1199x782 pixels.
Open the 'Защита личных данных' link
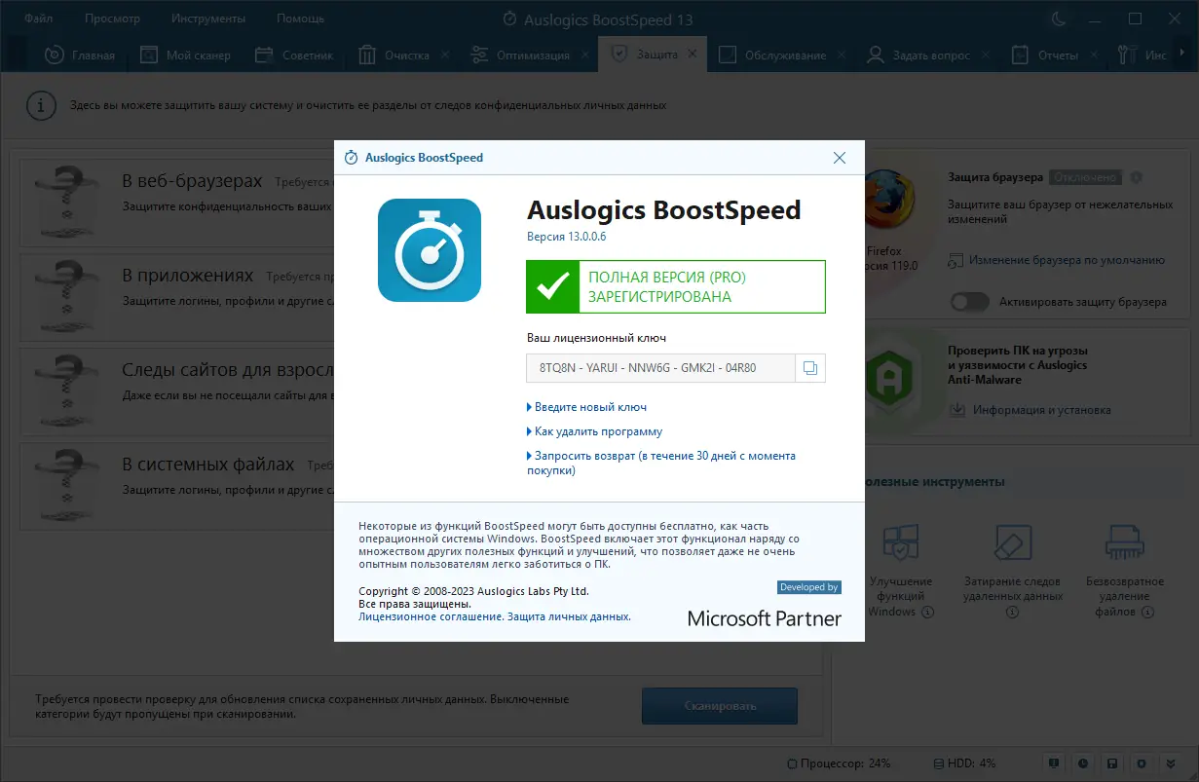pyautogui.click(x=569, y=616)
